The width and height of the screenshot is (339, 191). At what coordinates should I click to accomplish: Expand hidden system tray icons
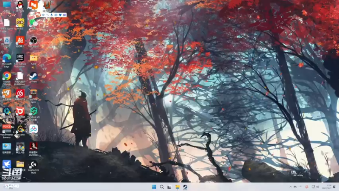point(291,187)
